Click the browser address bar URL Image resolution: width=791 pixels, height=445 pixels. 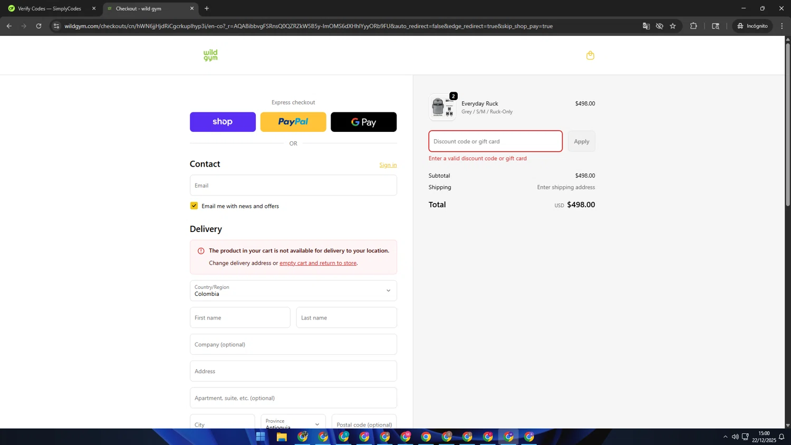tap(308, 26)
